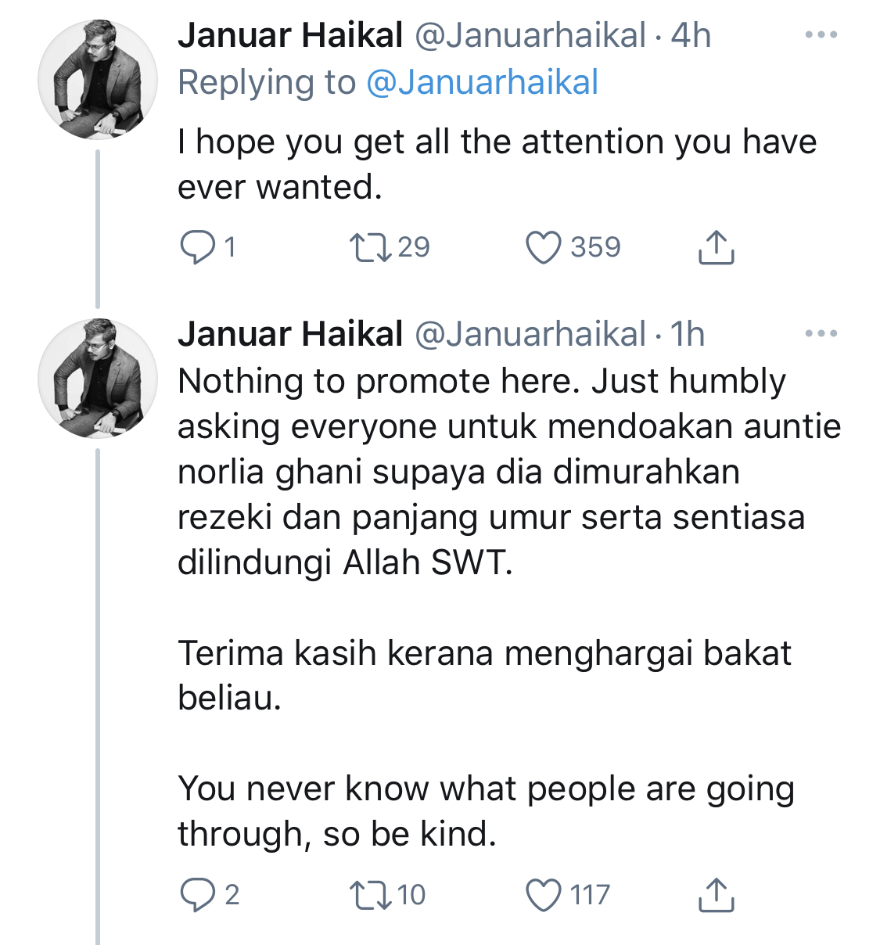Click Januar Haikal name on the 4h tweet
This screenshot has height=945, width=880.
(x=290, y=35)
